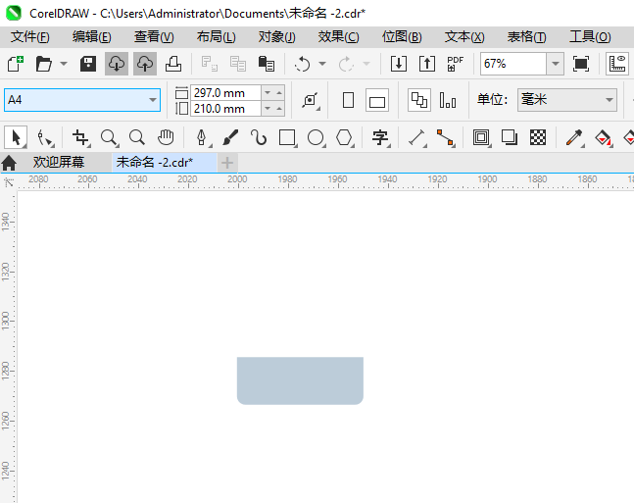
Task: Select the Pen tool
Action: point(202,137)
